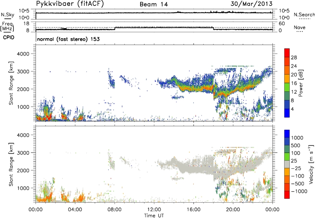
Task: Click the frequency step at 08:00 in the Freq trace
Action: tap(115, 28)
